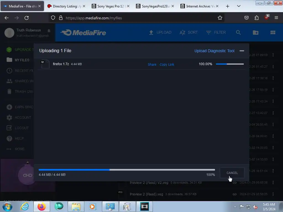Open Internet Explorer from the taskbar
The image size is (283, 212).
coord(25,206)
